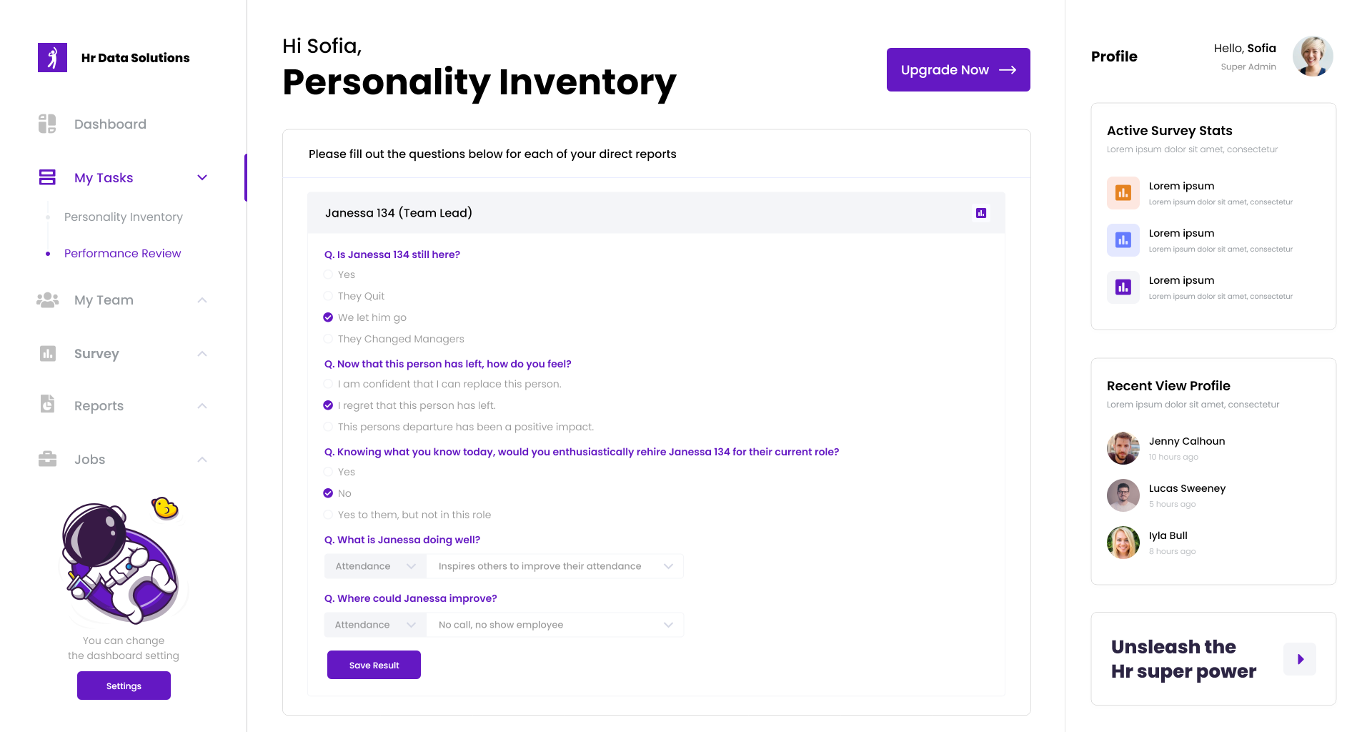Collapse the My Tasks menu chevron

click(x=202, y=178)
